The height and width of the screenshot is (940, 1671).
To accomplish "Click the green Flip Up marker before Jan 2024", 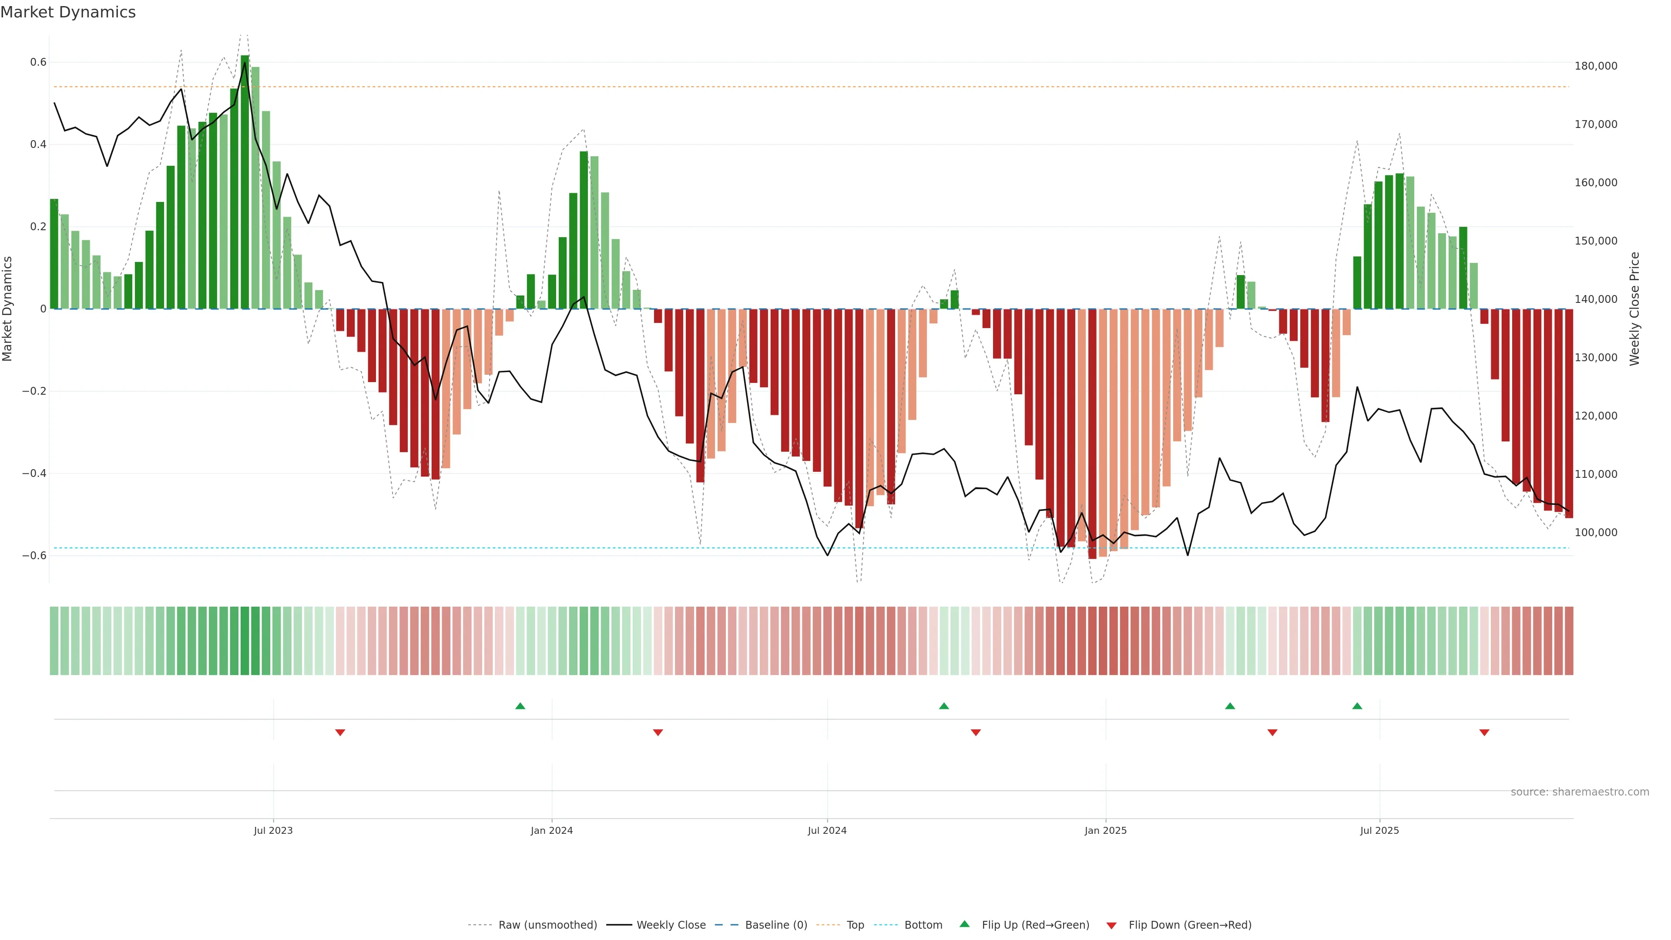I will tap(520, 706).
